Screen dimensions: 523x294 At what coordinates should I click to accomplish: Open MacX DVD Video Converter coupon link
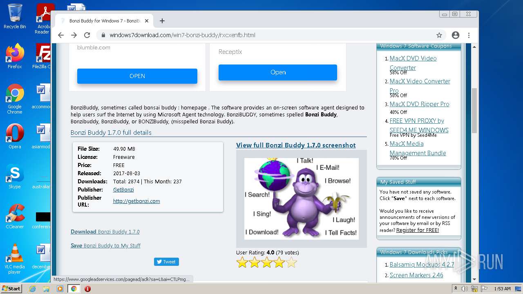(x=413, y=63)
